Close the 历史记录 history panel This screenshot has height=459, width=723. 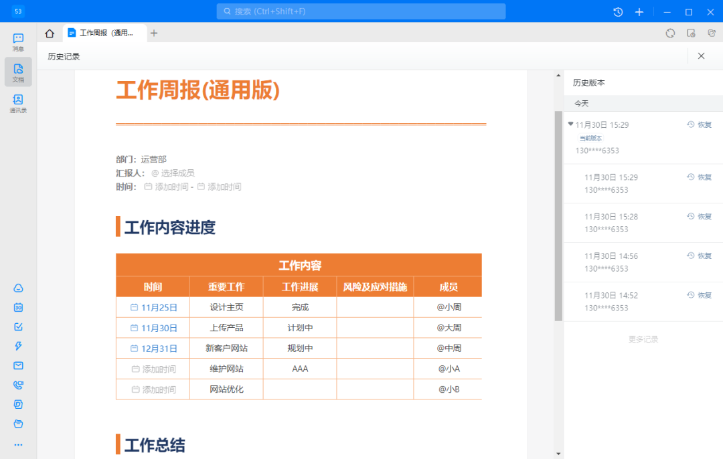click(x=701, y=56)
